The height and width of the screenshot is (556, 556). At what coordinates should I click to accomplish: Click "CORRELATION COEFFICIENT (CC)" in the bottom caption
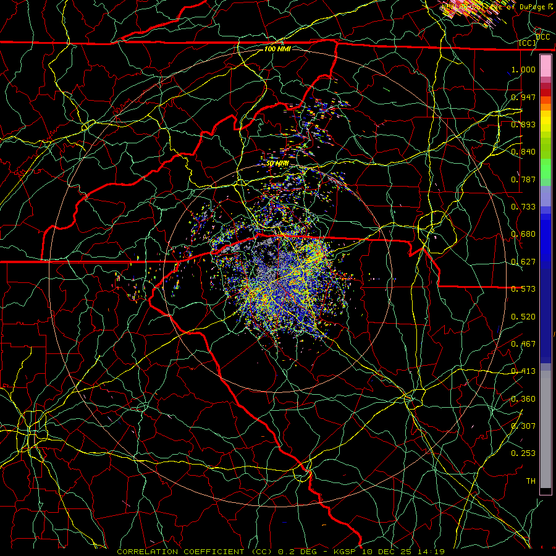coord(195,552)
